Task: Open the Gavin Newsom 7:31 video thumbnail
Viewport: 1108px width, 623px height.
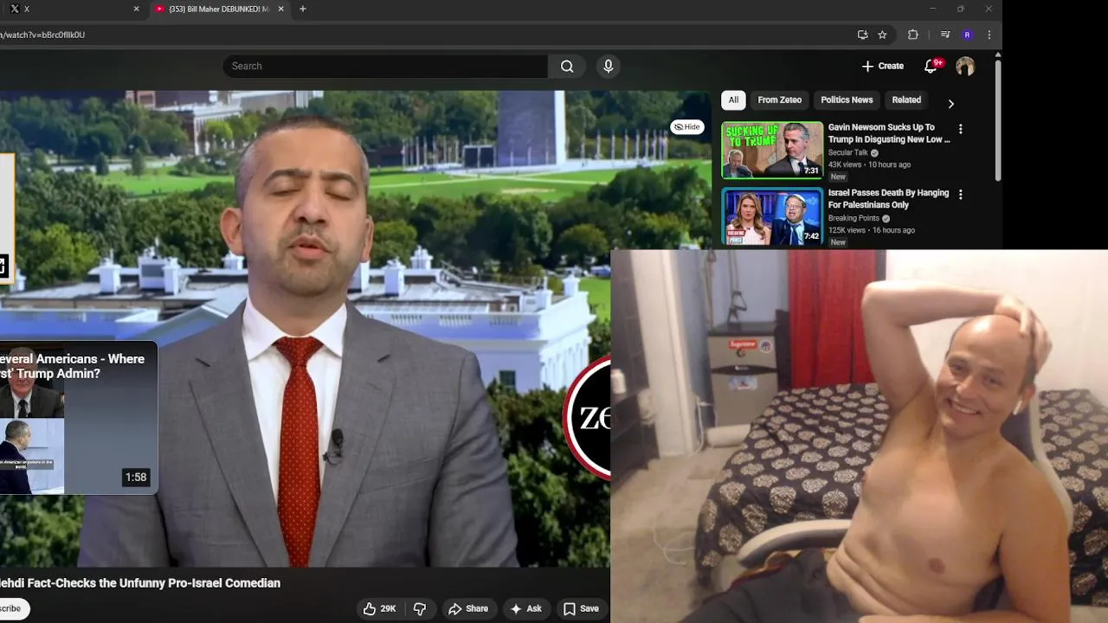Action: 773,150
